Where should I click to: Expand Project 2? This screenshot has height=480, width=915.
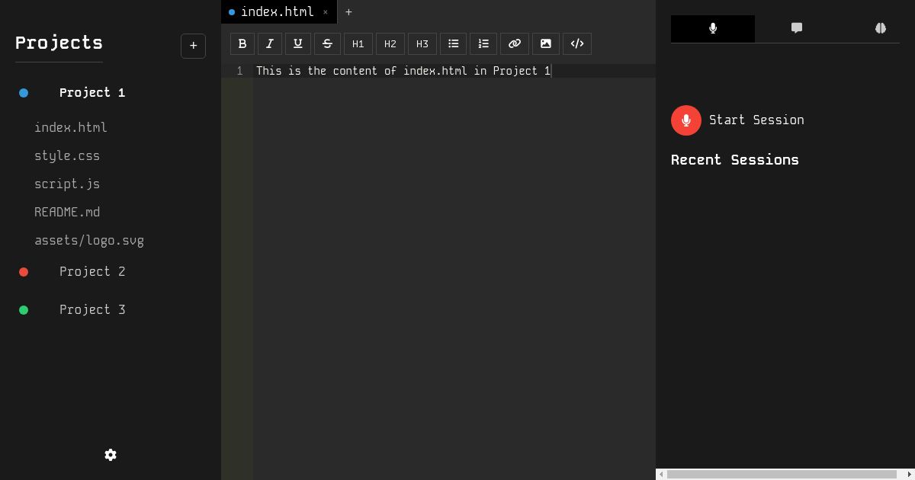click(x=92, y=271)
